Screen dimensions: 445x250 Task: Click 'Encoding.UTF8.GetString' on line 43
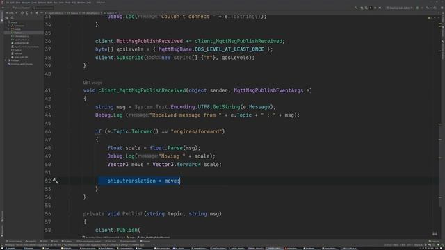[x=205, y=107]
